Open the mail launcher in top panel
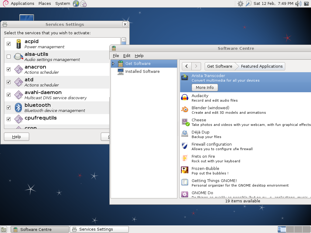This screenshot has width=311, height=233. pos(83,4)
